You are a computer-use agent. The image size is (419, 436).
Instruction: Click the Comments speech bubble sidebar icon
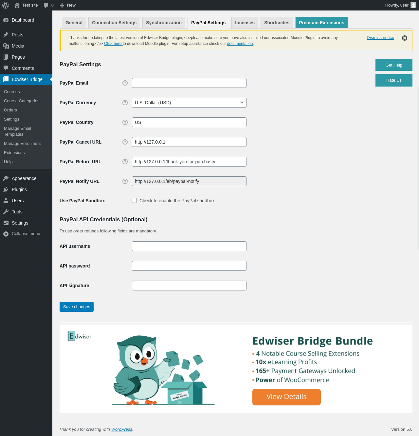[6, 68]
